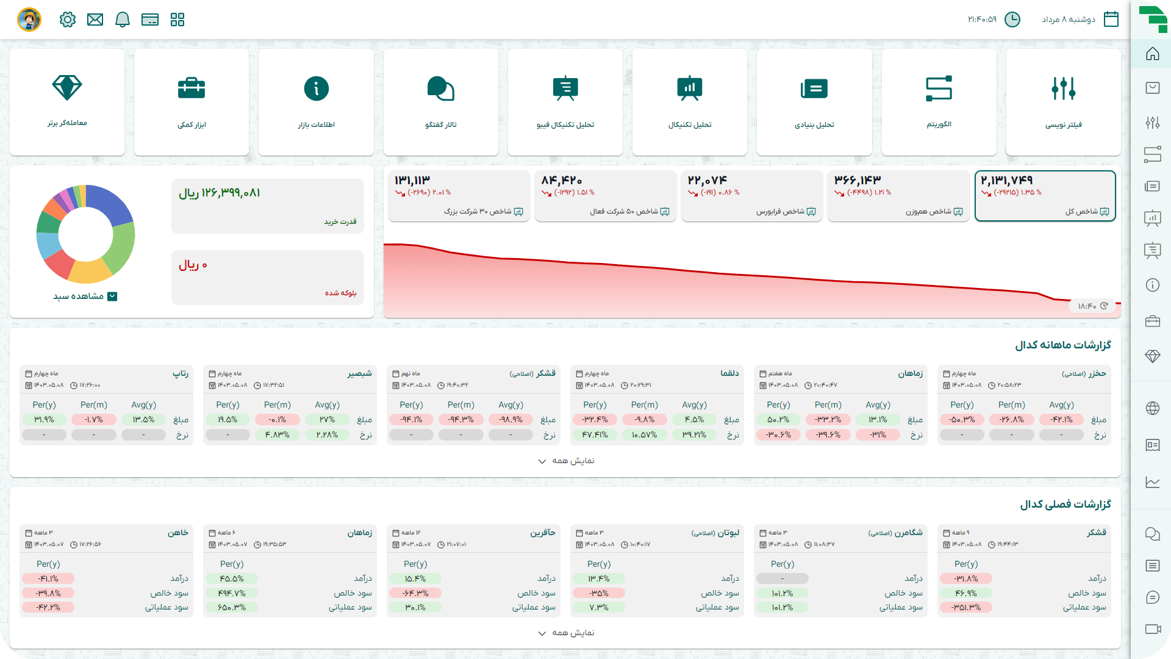This screenshot has height=659, width=1171.
Task: Open sidebar video camera icon
Action: (1152, 629)
